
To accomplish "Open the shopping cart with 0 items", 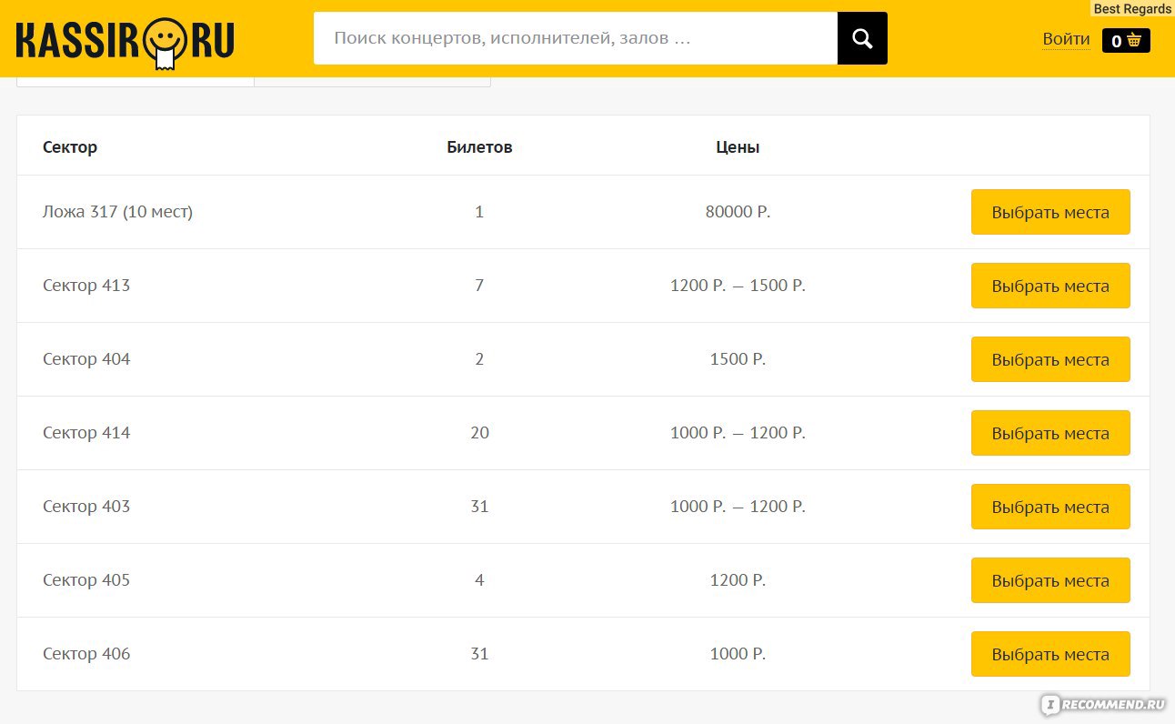I will [x=1126, y=40].
